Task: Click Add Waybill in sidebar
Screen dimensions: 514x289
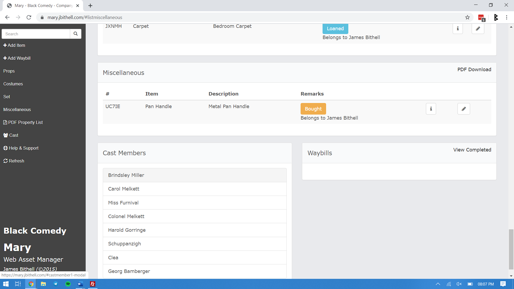Action: click(17, 58)
